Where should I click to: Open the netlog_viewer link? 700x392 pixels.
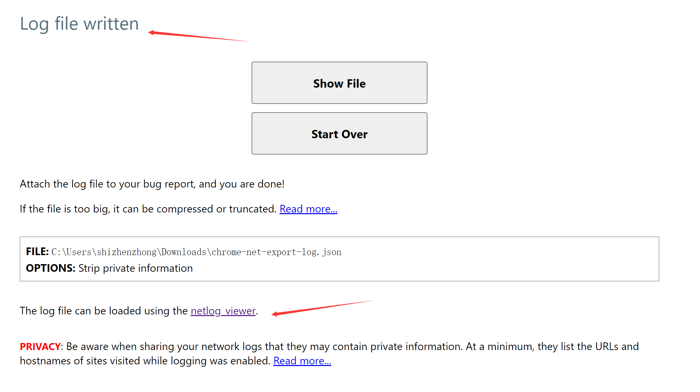[x=223, y=311]
